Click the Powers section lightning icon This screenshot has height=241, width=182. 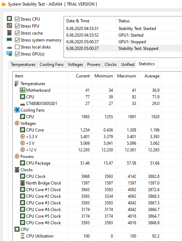pyautogui.click(x=17, y=156)
